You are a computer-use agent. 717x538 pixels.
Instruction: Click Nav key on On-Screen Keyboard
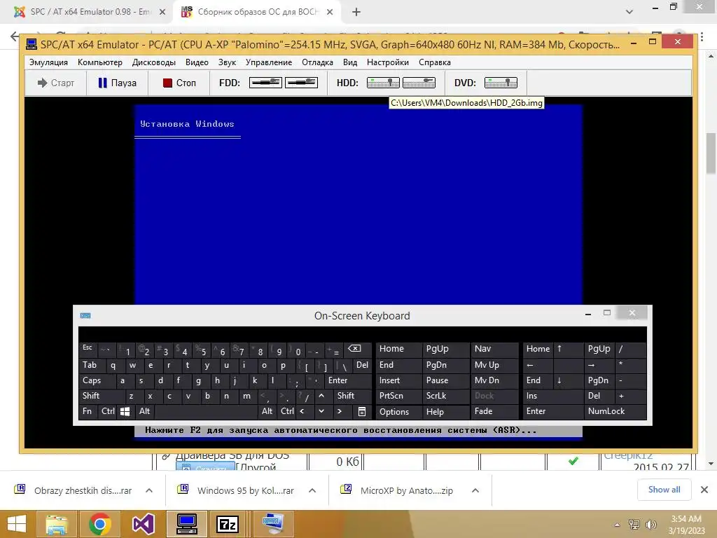(494, 349)
